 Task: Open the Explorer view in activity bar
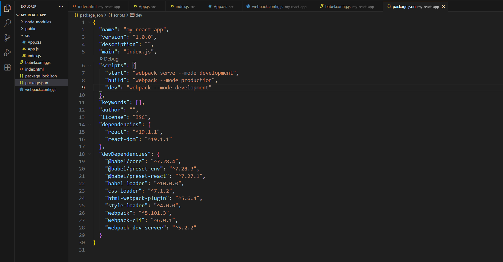(7, 8)
